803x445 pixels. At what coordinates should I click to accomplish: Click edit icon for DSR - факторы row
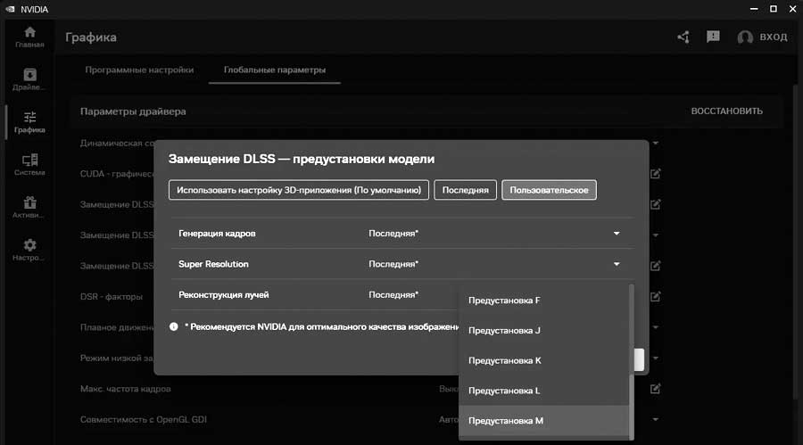[x=656, y=296]
